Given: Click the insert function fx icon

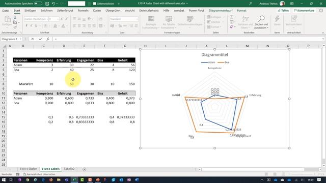Looking at the screenshot, I should (48, 39).
